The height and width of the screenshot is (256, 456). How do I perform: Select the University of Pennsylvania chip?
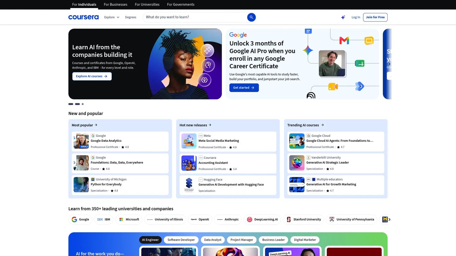352,219
